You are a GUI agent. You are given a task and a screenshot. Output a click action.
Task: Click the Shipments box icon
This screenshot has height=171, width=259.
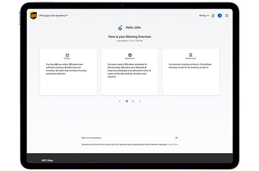pos(130,55)
